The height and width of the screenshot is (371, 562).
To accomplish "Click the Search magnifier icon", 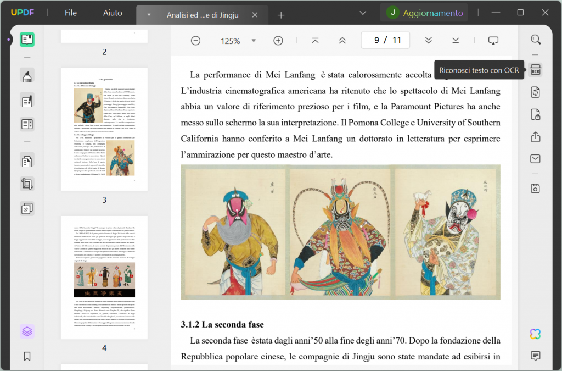I will pyautogui.click(x=536, y=40).
